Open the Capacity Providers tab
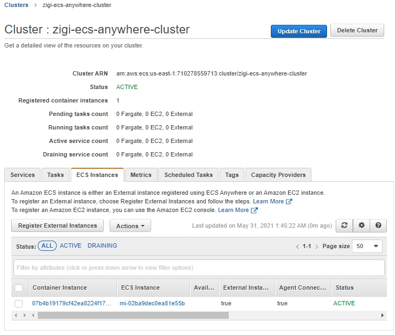This screenshot has width=395, height=335. pos(278,175)
